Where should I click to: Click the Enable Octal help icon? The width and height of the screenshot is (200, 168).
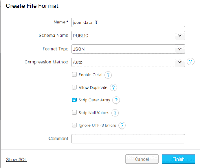108,75
